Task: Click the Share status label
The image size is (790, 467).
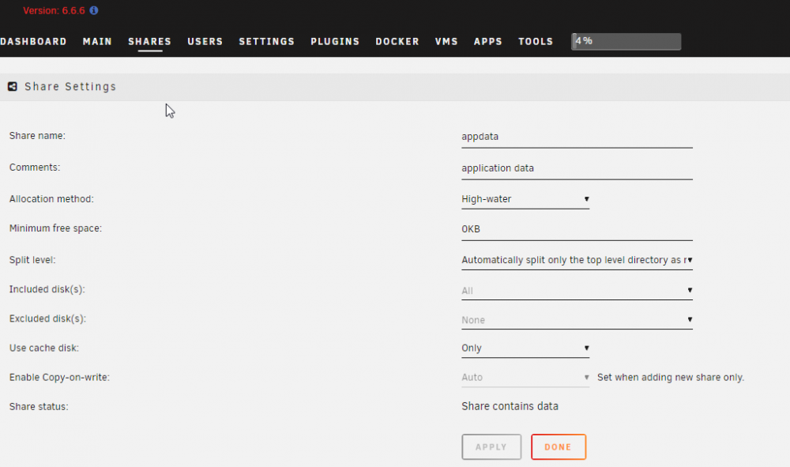Action: point(39,406)
